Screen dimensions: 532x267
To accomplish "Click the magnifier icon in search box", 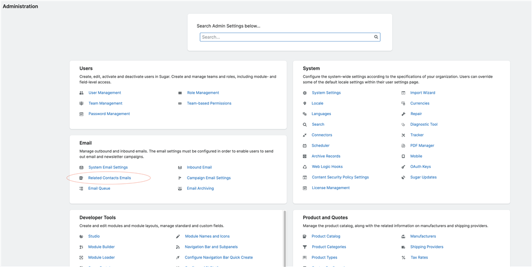I will (376, 37).
